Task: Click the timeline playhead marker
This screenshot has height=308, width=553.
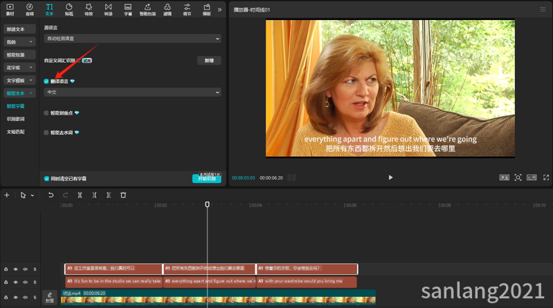Action: tap(208, 204)
